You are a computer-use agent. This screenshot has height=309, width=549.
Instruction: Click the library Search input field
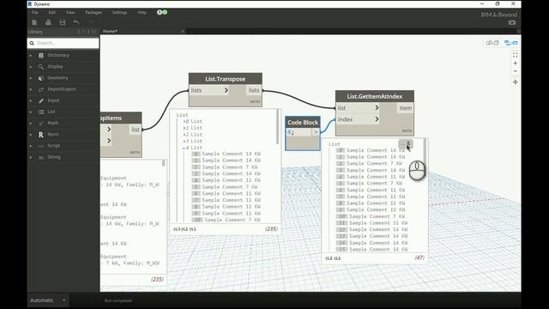pyautogui.click(x=63, y=43)
